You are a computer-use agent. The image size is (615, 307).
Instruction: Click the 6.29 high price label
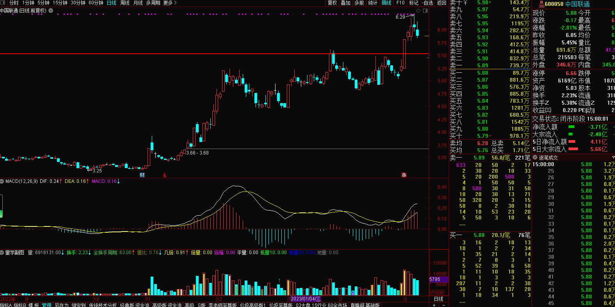pyautogui.click(x=400, y=17)
